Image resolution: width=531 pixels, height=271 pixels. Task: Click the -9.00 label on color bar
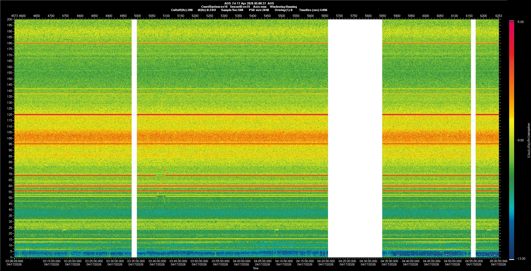pyautogui.click(x=520, y=140)
